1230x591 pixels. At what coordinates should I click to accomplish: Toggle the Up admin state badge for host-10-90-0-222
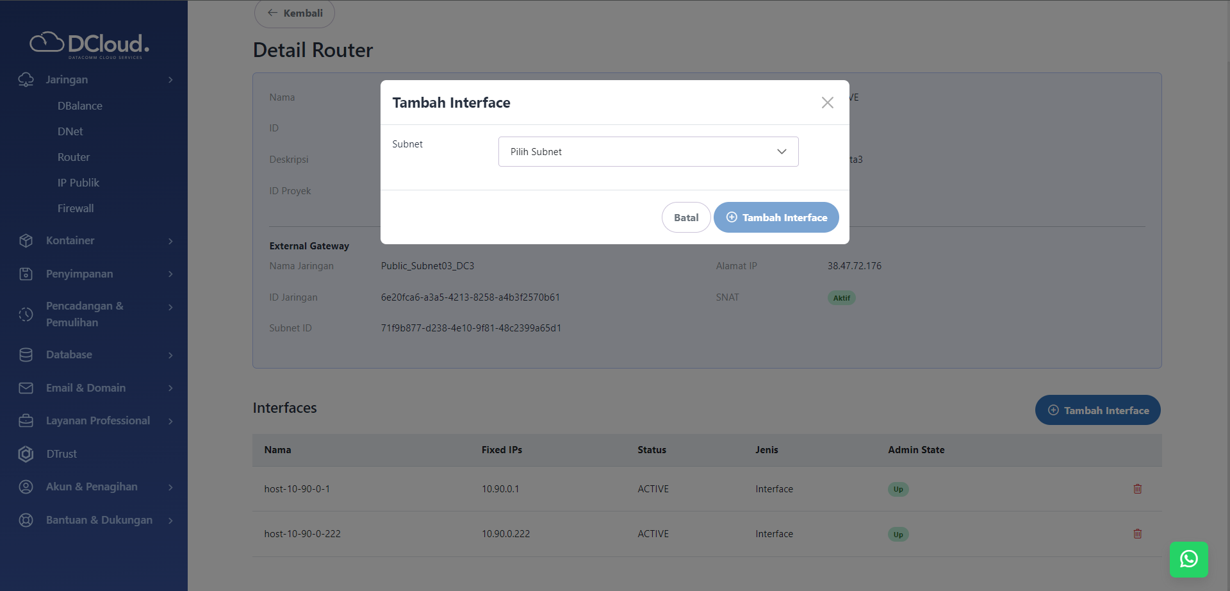coord(898,533)
